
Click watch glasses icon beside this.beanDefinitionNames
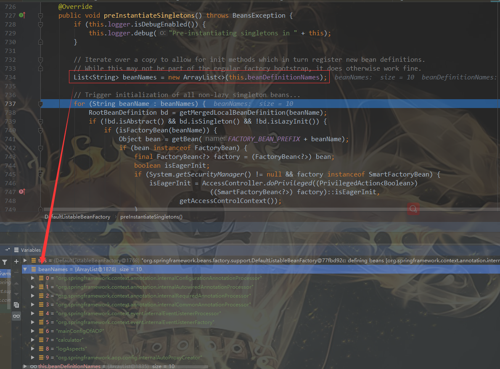point(34,366)
